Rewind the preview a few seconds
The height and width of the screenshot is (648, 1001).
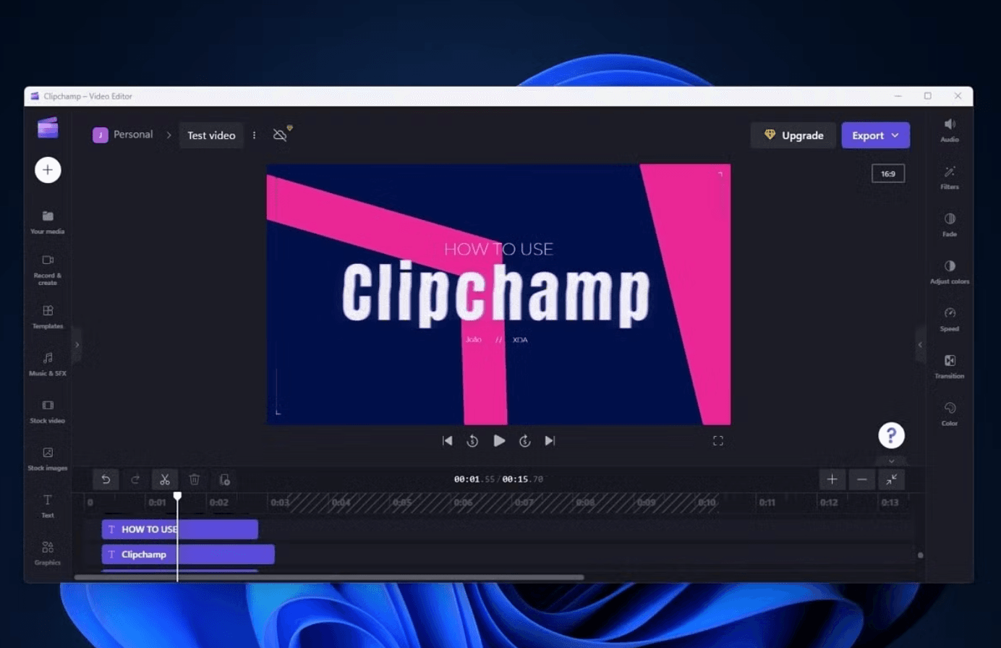[472, 440]
